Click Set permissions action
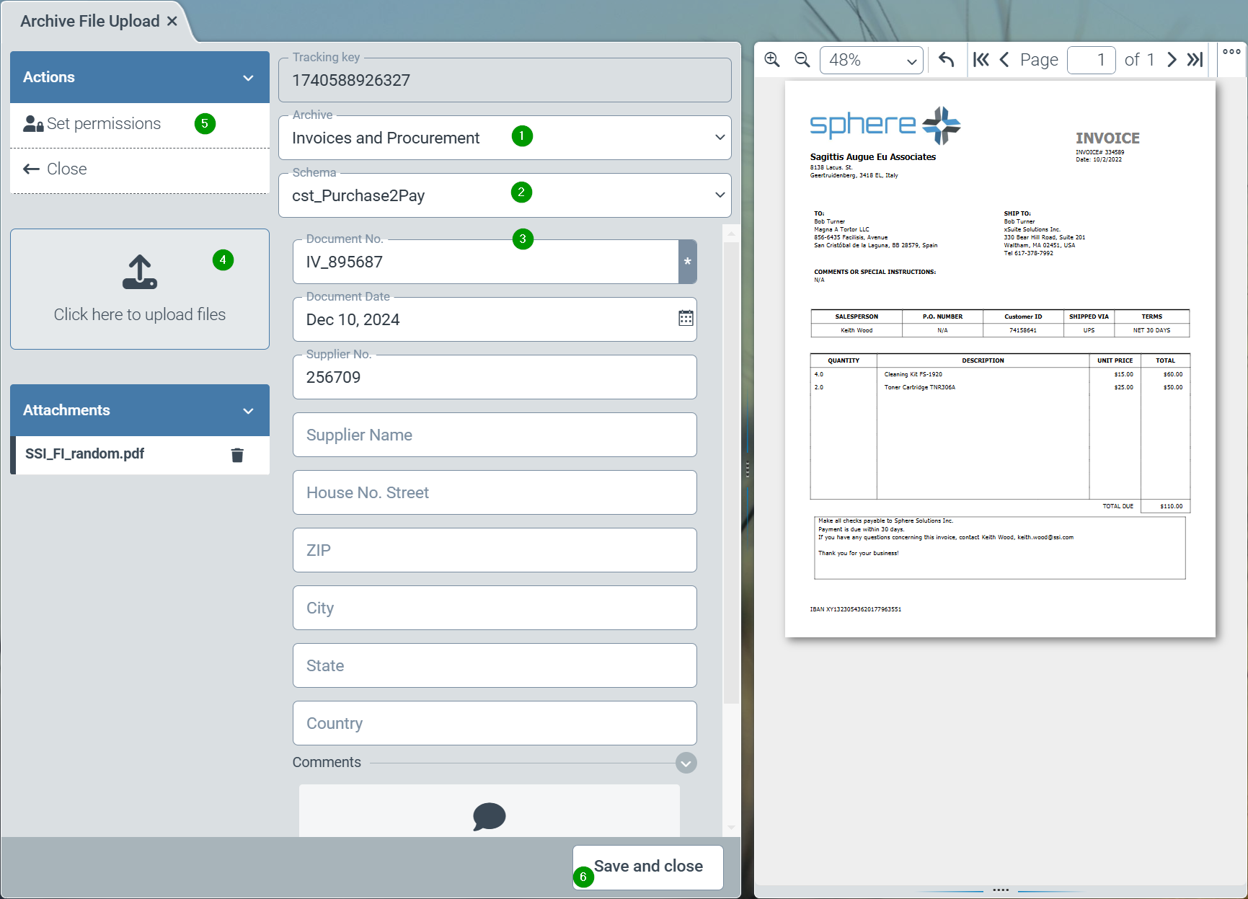The image size is (1248, 899). click(103, 124)
